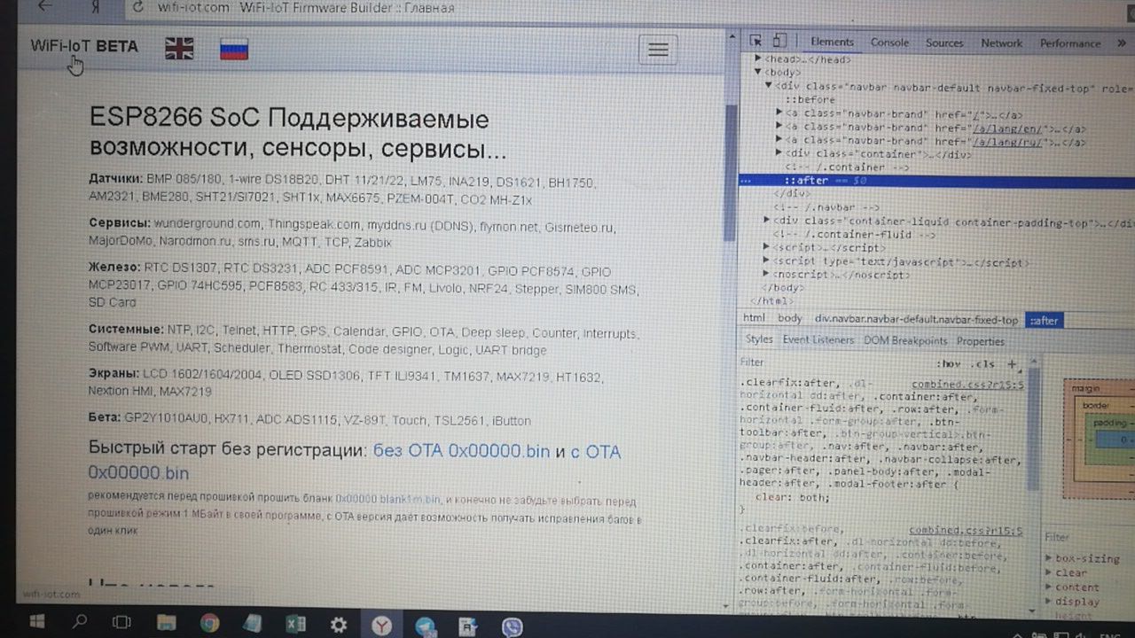Click the Computed pane Filter field
This screenshot has height=638, width=1135.
pos(1087,537)
